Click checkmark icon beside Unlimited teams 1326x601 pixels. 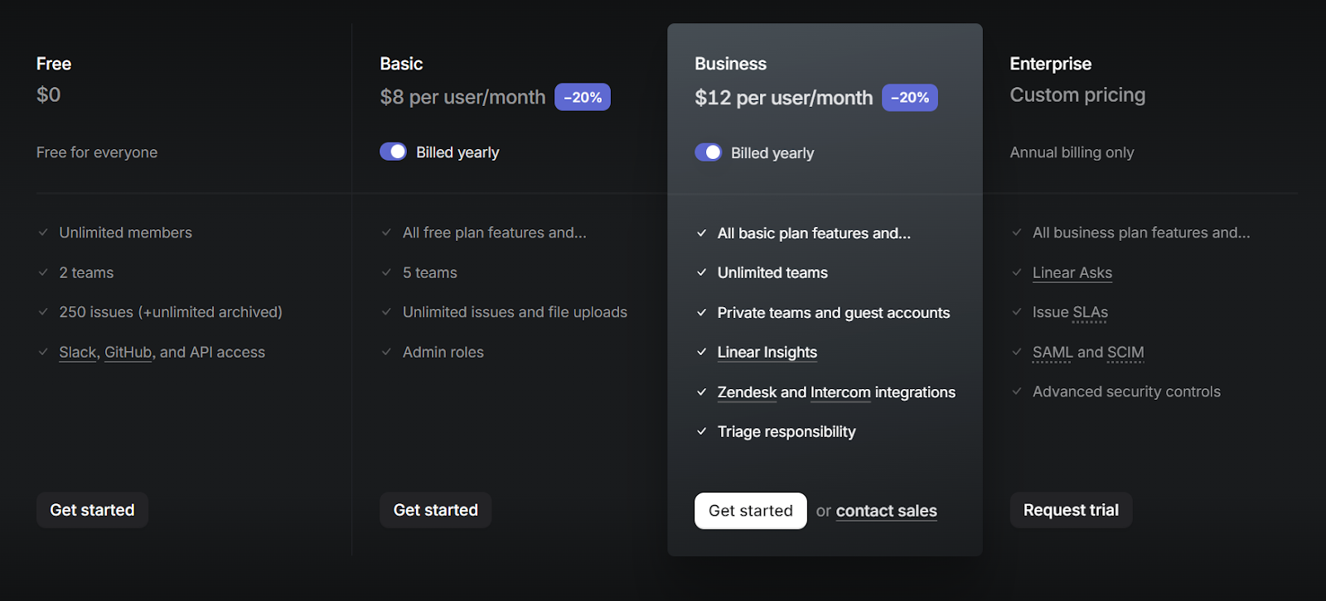tap(702, 272)
